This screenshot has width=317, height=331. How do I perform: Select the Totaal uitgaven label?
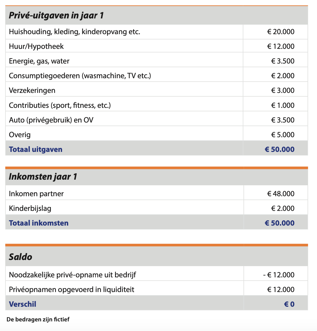tap(36, 149)
